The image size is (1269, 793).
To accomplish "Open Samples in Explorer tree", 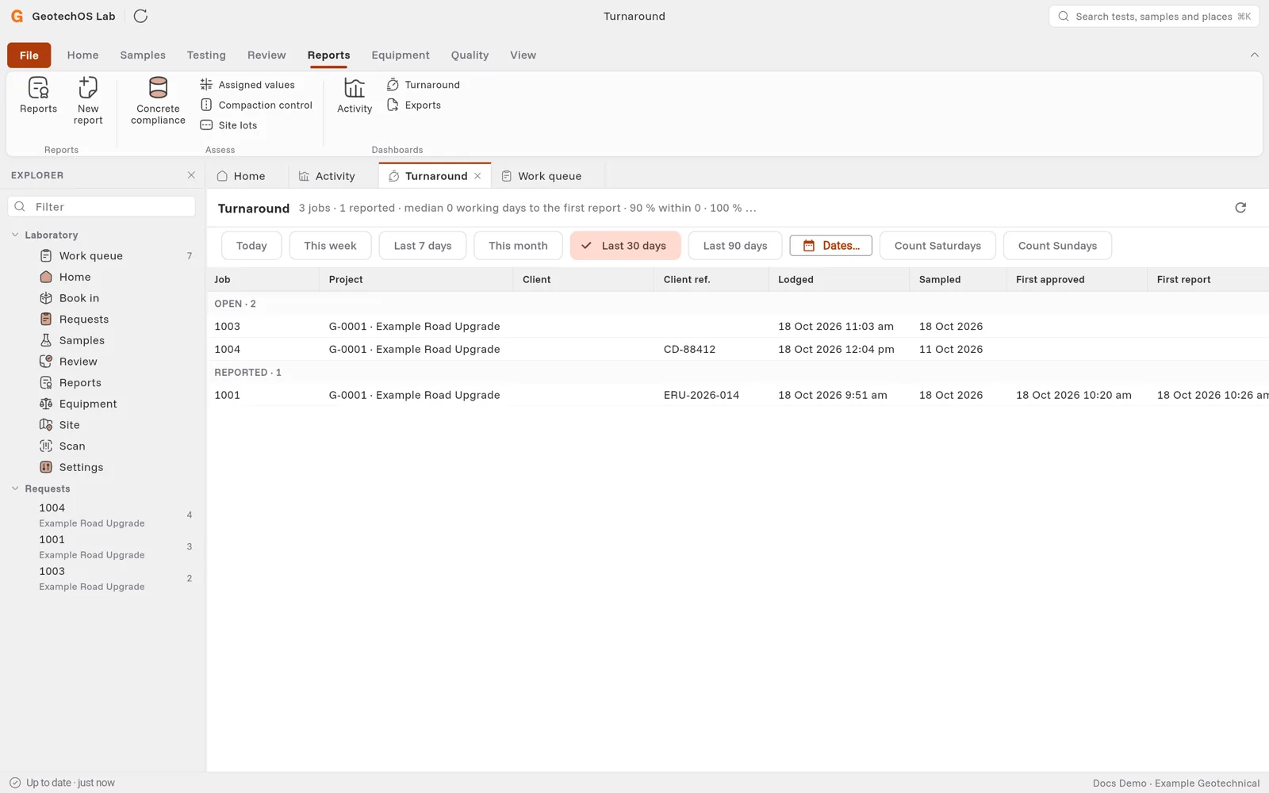I will coord(102,340).
